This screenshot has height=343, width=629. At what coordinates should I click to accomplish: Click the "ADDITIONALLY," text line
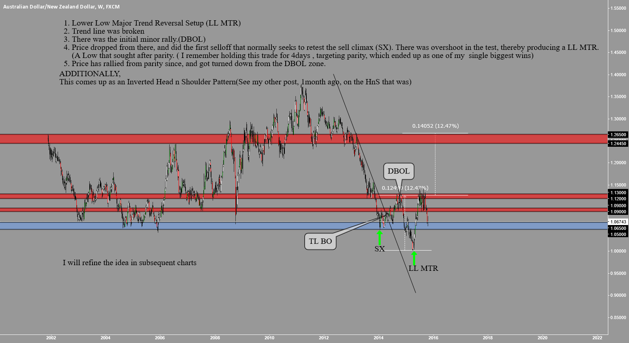[90, 74]
